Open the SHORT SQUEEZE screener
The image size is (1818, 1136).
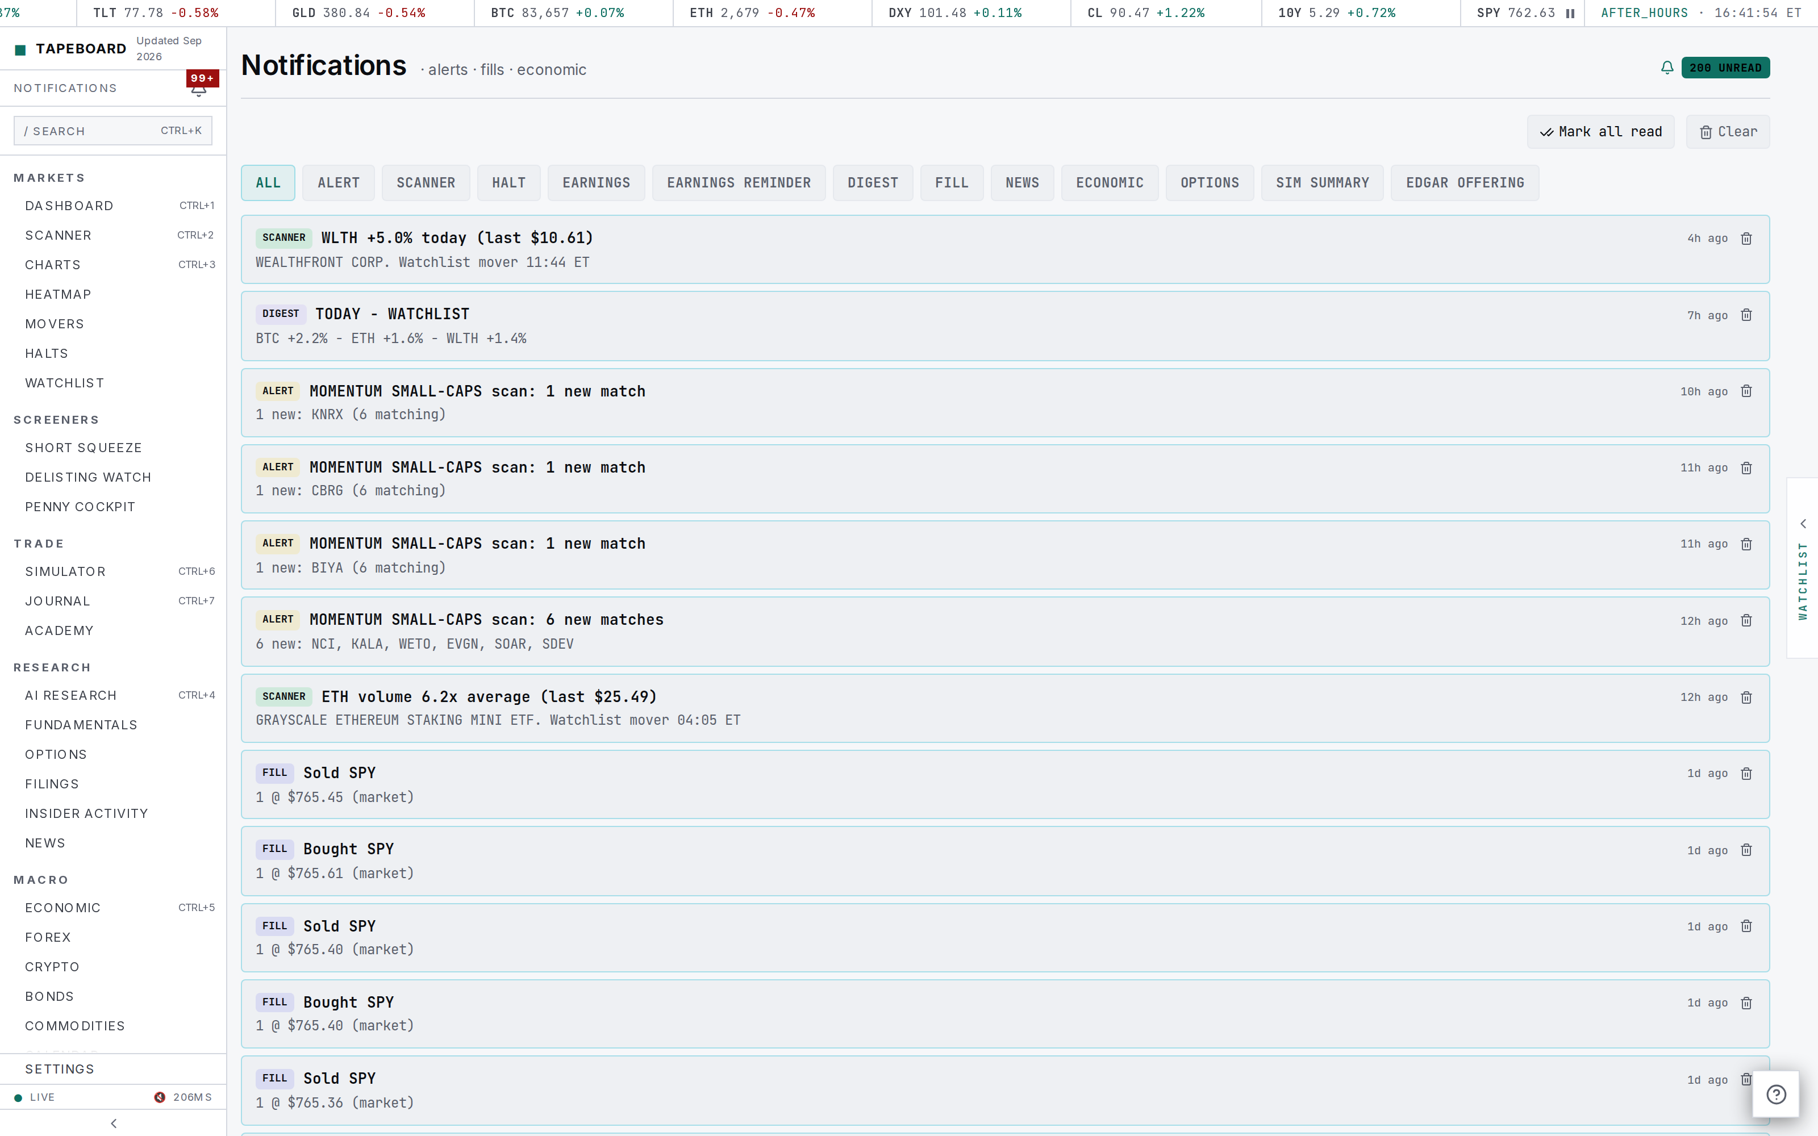pos(112,448)
